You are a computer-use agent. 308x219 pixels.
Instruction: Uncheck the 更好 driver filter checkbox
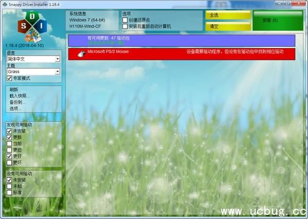[9, 156]
